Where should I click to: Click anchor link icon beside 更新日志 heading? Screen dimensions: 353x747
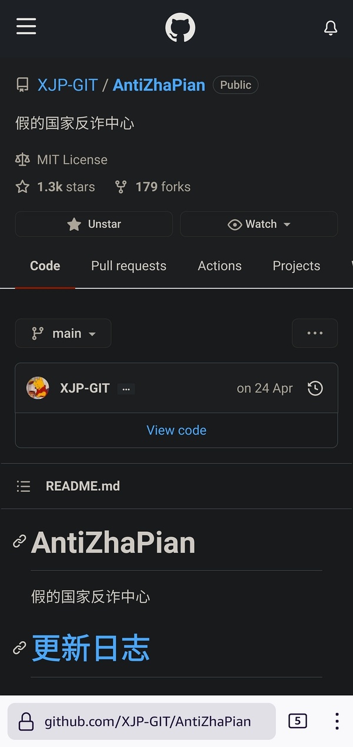pyautogui.click(x=19, y=648)
